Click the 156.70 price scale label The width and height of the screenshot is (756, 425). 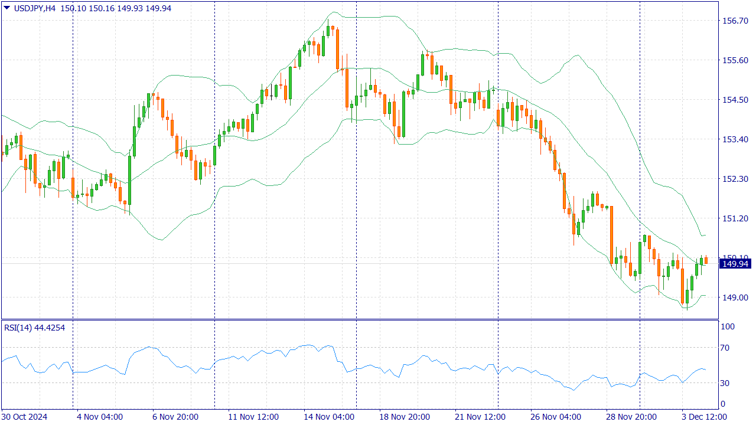tap(734, 21)
